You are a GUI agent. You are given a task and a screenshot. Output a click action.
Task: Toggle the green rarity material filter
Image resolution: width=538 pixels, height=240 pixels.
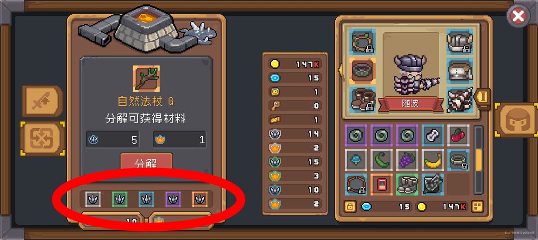tap(120, 199)
